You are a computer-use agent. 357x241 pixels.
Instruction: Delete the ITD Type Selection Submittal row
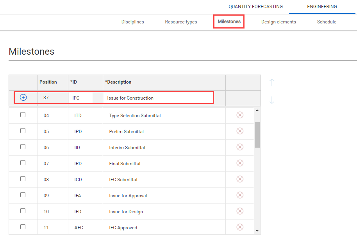[x=240, y=115]
